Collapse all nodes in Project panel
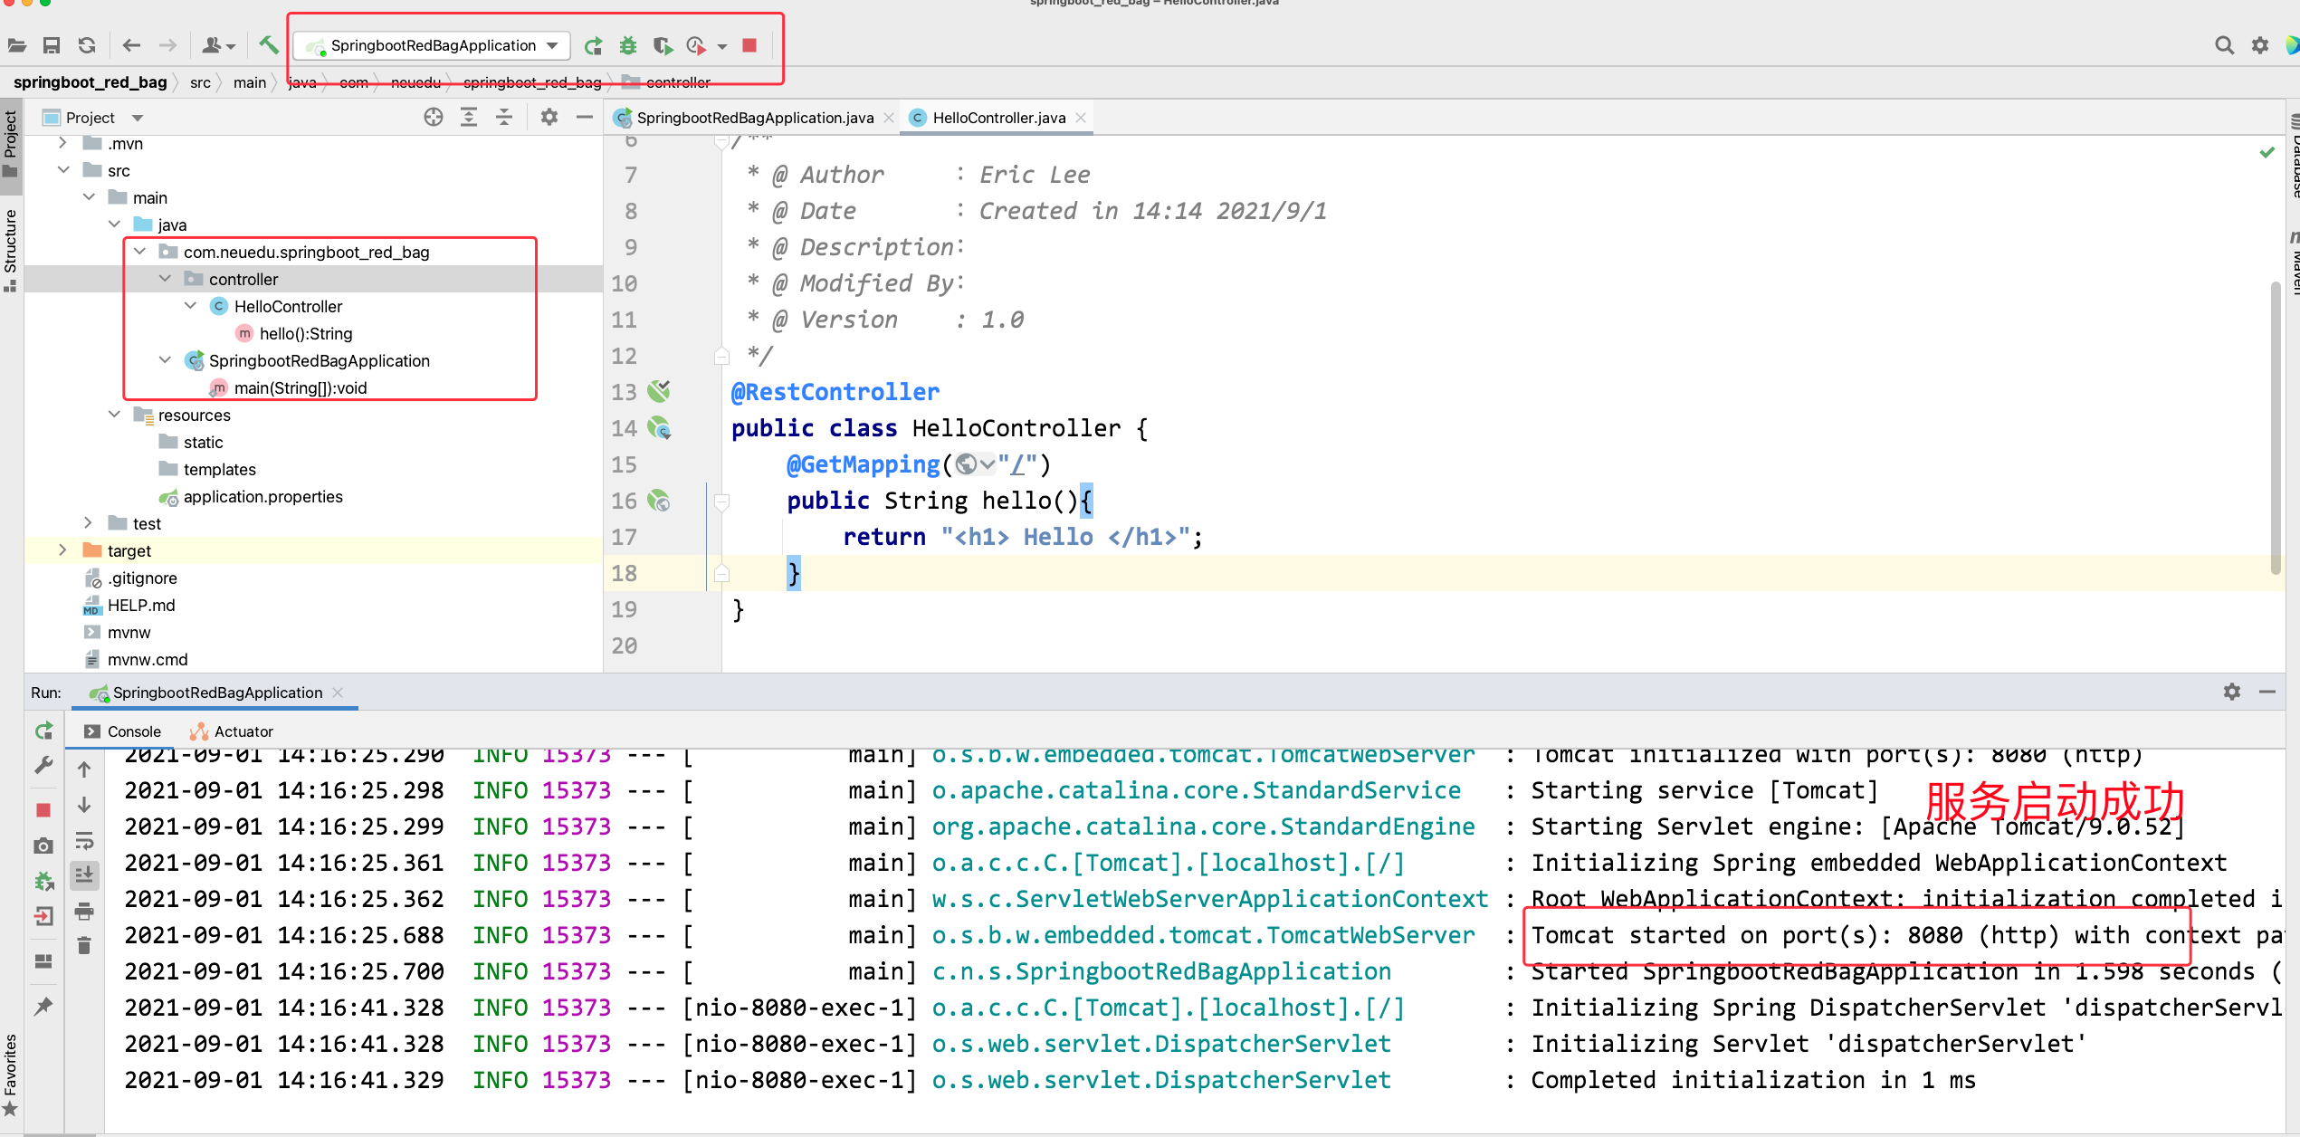This screenshot has width=2300, height=1137. [504, 117]
